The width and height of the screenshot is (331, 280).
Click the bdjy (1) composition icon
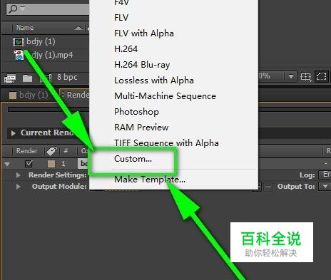19,42
